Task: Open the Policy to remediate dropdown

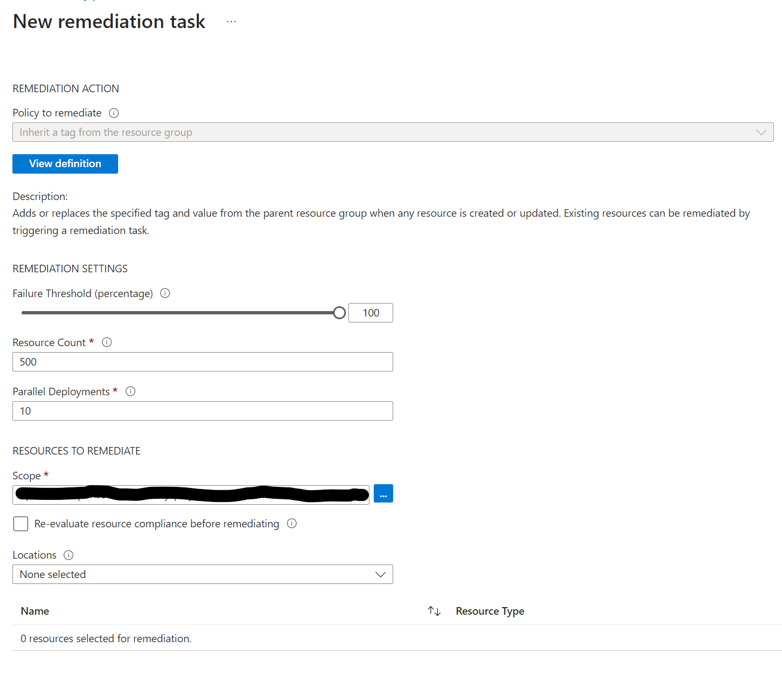Action: pos(393,132)
